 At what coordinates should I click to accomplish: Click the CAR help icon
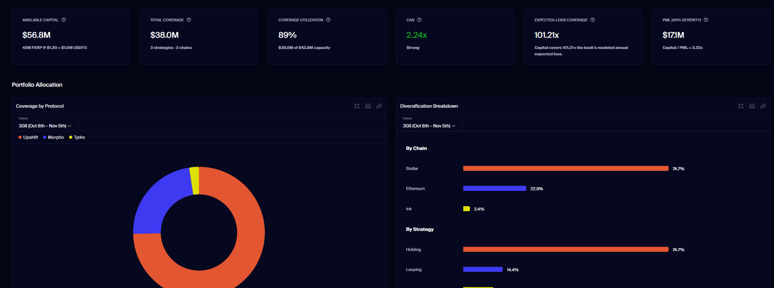coord(419,20)
